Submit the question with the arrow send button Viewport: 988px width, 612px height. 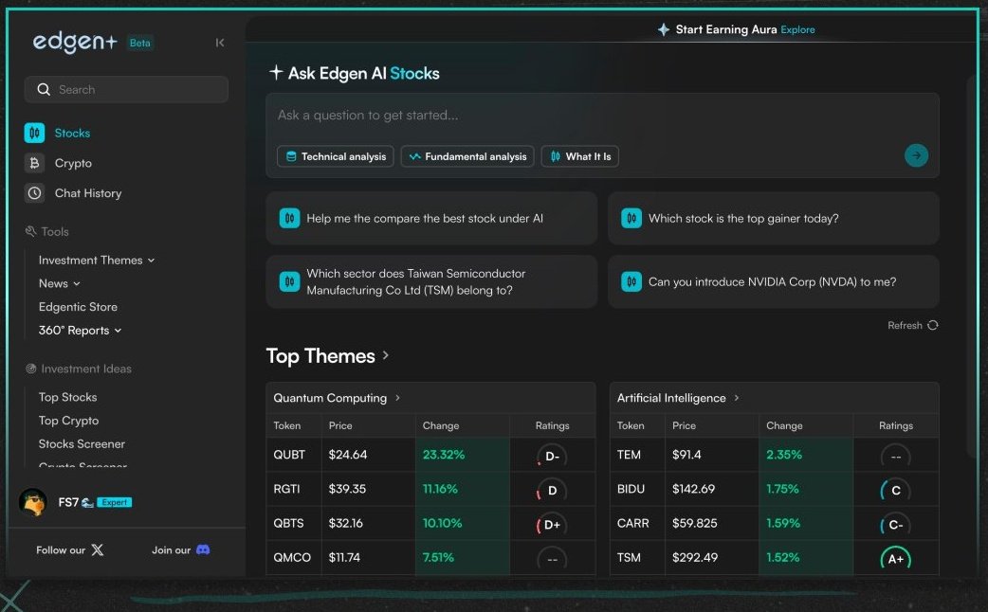point(916,155)
